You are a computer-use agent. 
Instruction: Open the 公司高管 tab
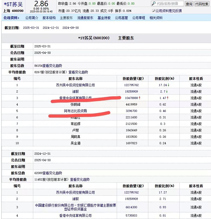[121, 18]
